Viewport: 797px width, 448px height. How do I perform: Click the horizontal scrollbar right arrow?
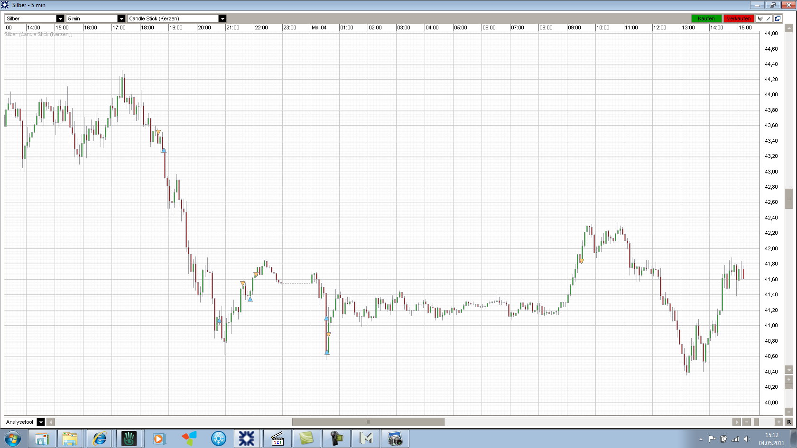737,422
